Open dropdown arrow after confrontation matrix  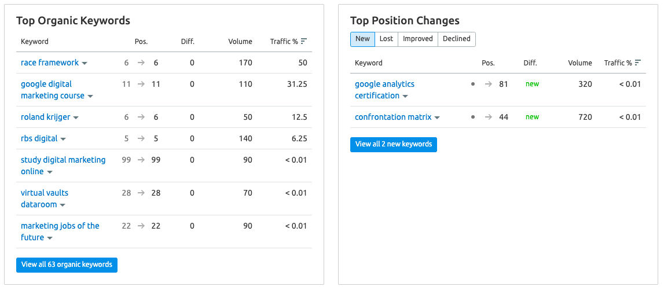pyautogui.click(x=437, y=118)
